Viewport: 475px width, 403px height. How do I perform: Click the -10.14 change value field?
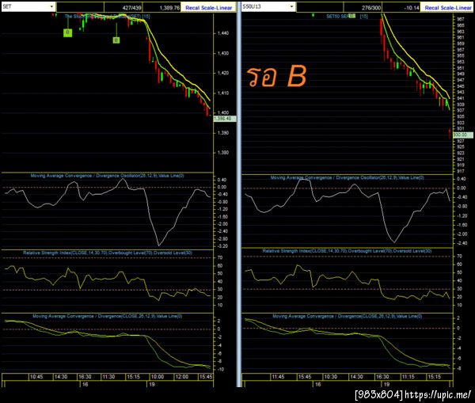click(401, 8)
